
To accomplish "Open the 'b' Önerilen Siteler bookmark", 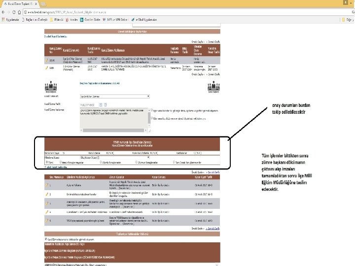I will coord(90,20).
